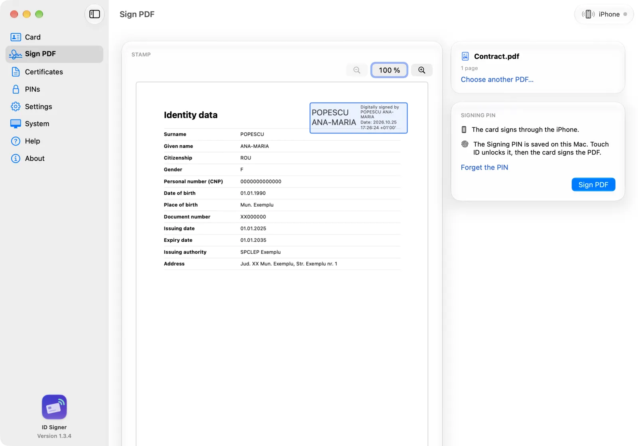The image size is (638, 446).
Task: Click the Card icon in sidebar
Action: coord(16,37)
